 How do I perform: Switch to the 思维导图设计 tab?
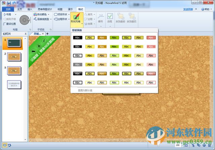pyautogui.click(x=45, y=9)
